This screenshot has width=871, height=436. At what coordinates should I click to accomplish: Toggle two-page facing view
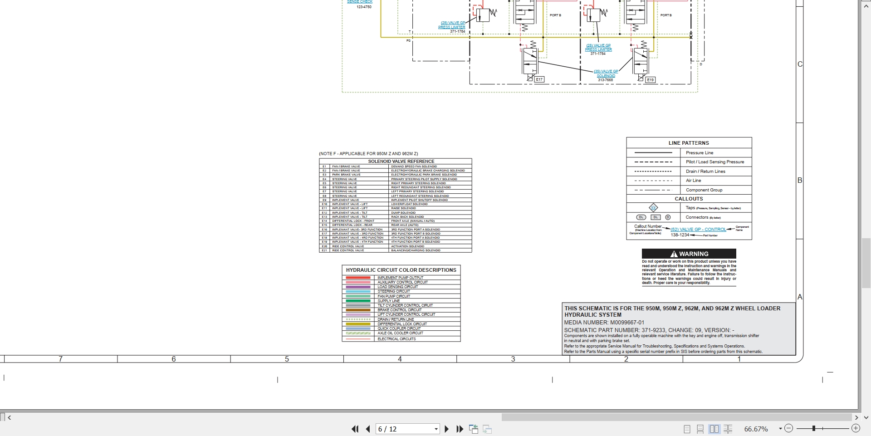click(714, 429)
